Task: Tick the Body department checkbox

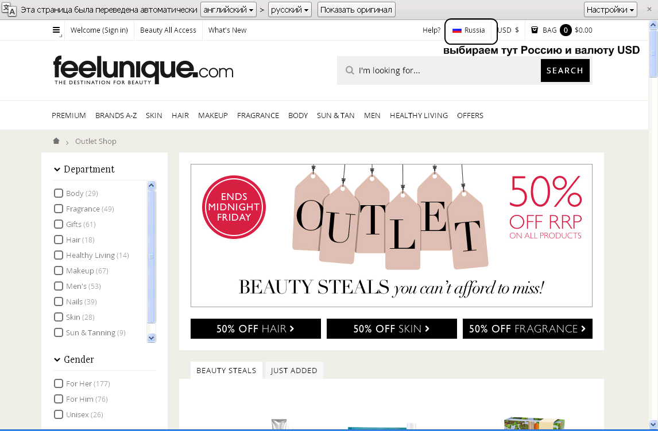Action: point(59,193)
